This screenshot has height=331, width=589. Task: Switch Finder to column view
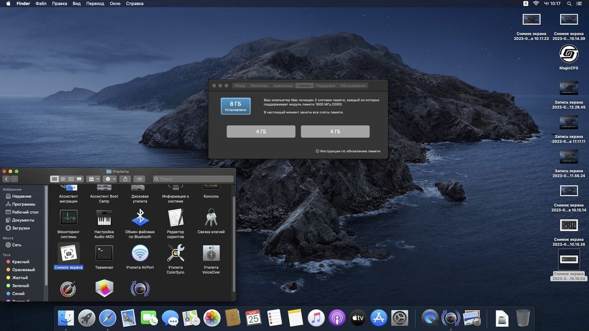tap(71, 179)
